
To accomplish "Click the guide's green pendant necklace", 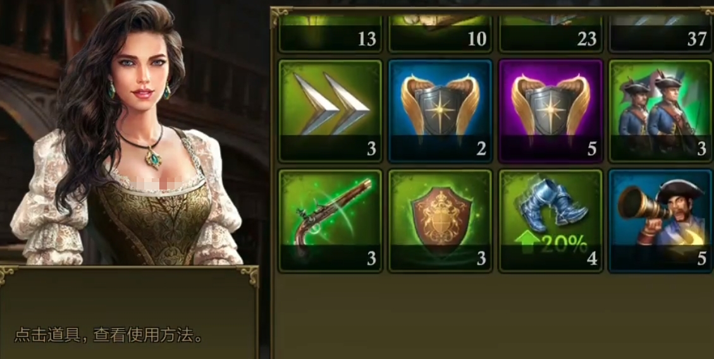I will [x=154, y=158].
